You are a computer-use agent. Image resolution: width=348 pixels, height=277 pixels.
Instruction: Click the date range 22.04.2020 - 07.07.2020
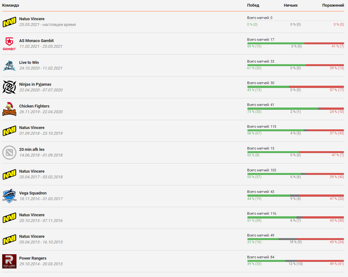(41, 90)
